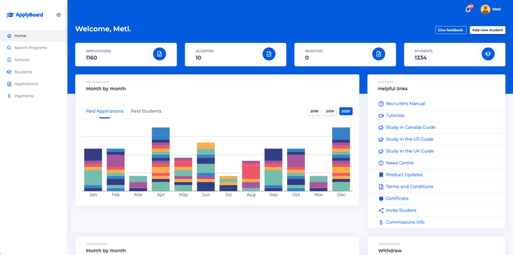
Task: Click the Students card graduation cap icon
Action: 488,54
